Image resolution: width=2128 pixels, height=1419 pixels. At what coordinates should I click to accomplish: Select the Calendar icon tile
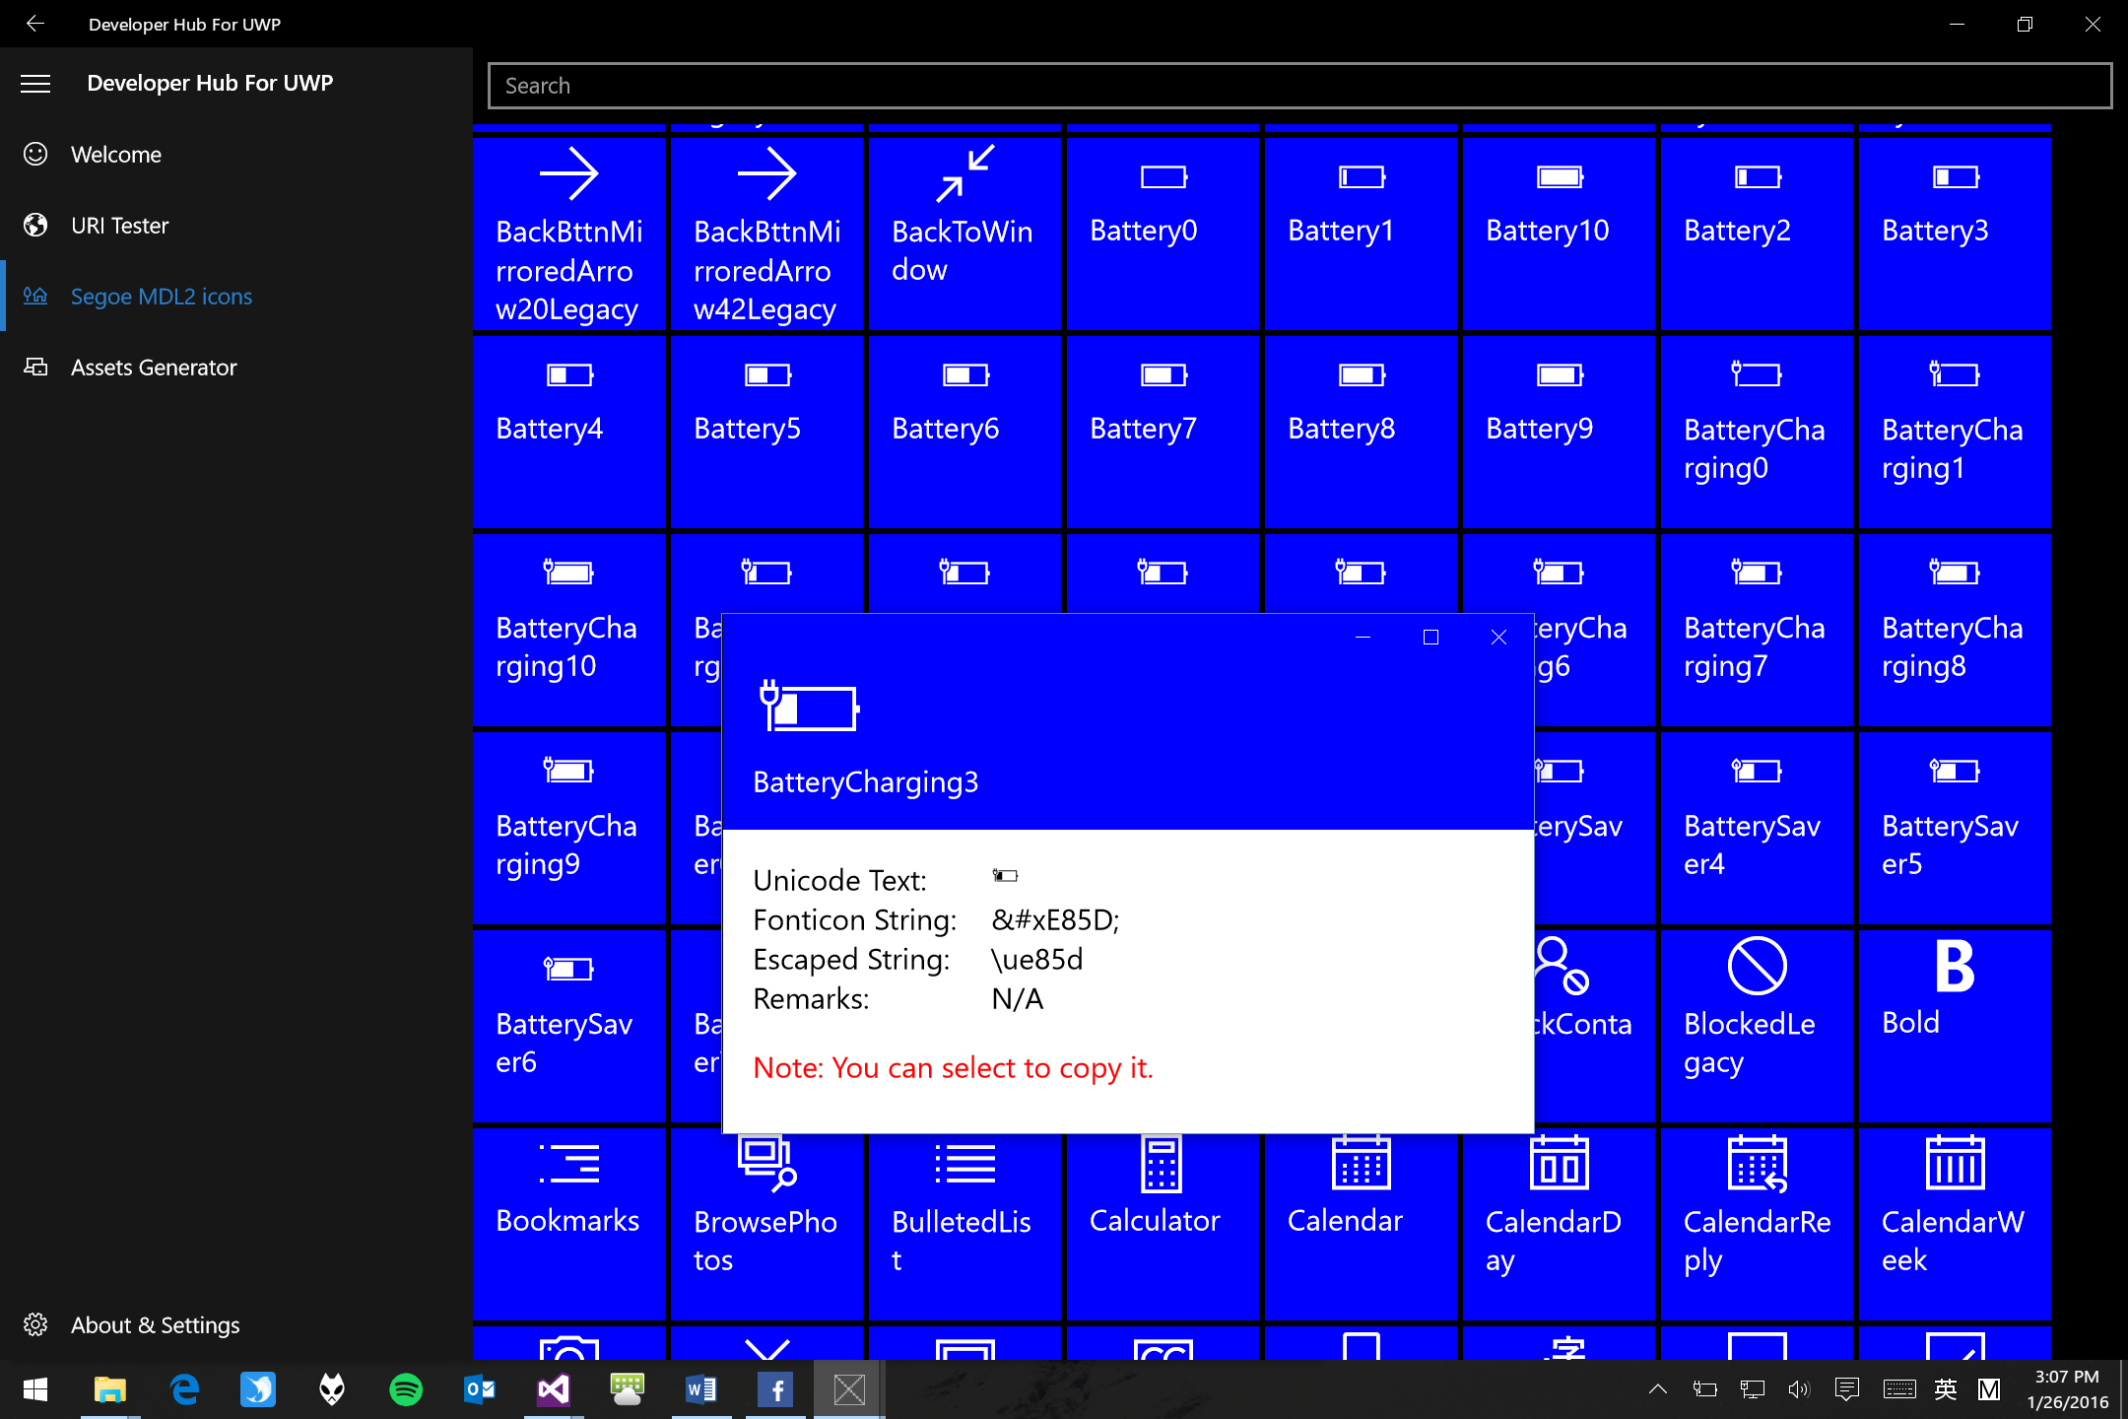coord(1361,1228)
